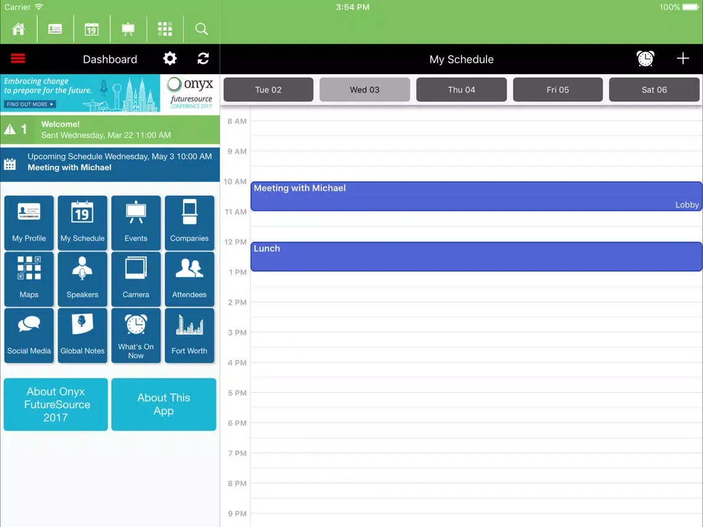Tap the My Schedule header title
703x527 pixels.
pos(462,59)
